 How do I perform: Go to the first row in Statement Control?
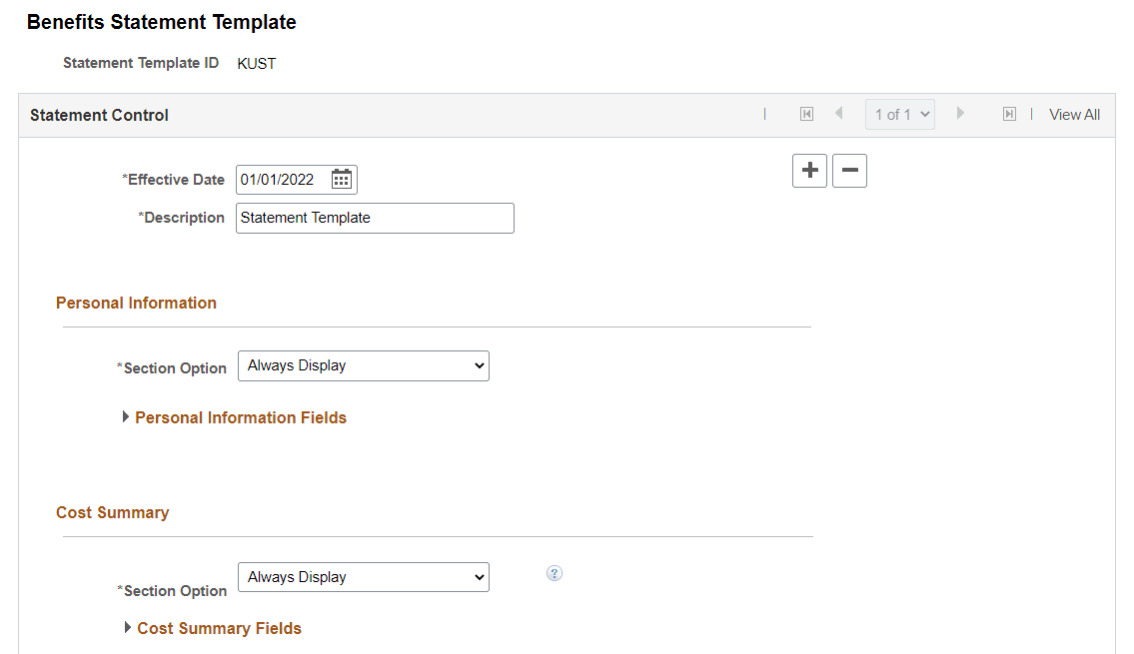click(x=806, y=115)
